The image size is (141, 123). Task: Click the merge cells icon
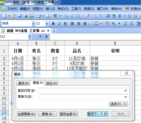point(96,23)
